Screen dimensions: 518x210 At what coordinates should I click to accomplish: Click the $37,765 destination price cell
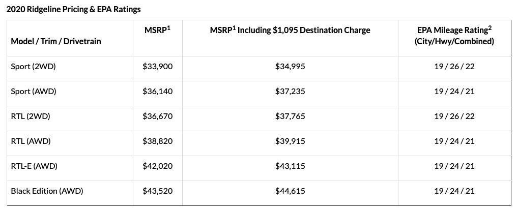[290, 116]
